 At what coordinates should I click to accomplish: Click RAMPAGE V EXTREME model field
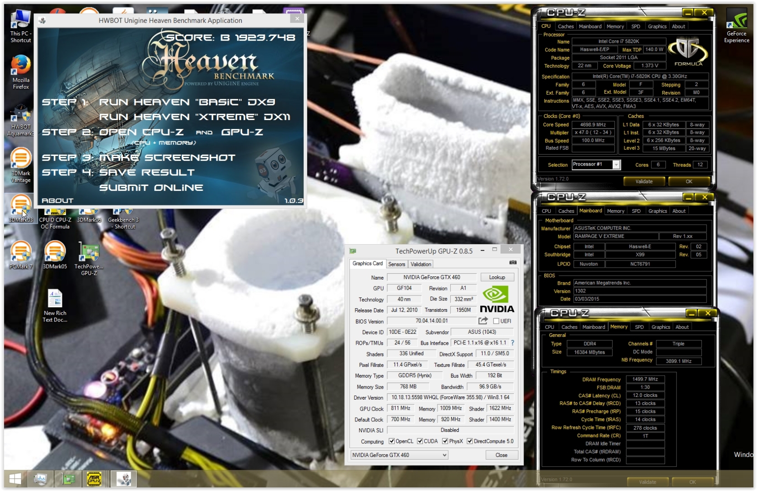pos(615,236)
